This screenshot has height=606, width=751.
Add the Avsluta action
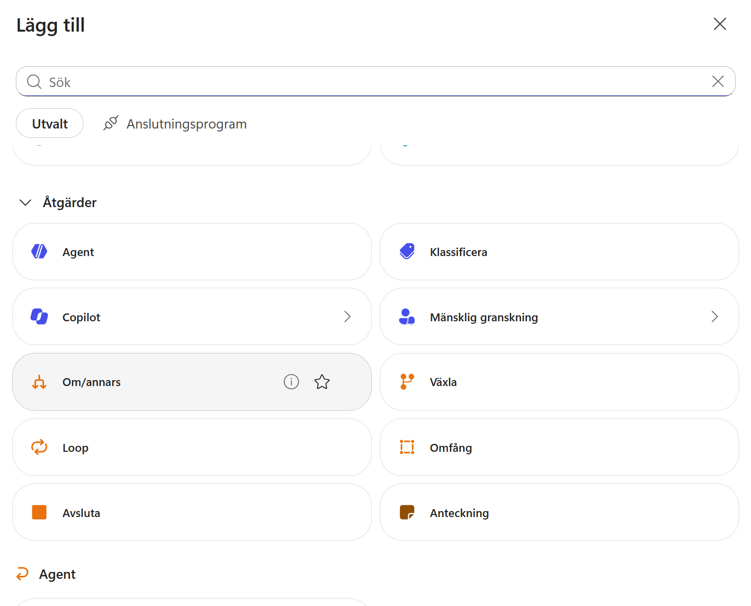pos(192,512)
